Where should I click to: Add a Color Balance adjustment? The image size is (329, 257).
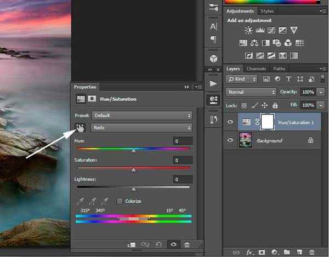coord(254,43)
